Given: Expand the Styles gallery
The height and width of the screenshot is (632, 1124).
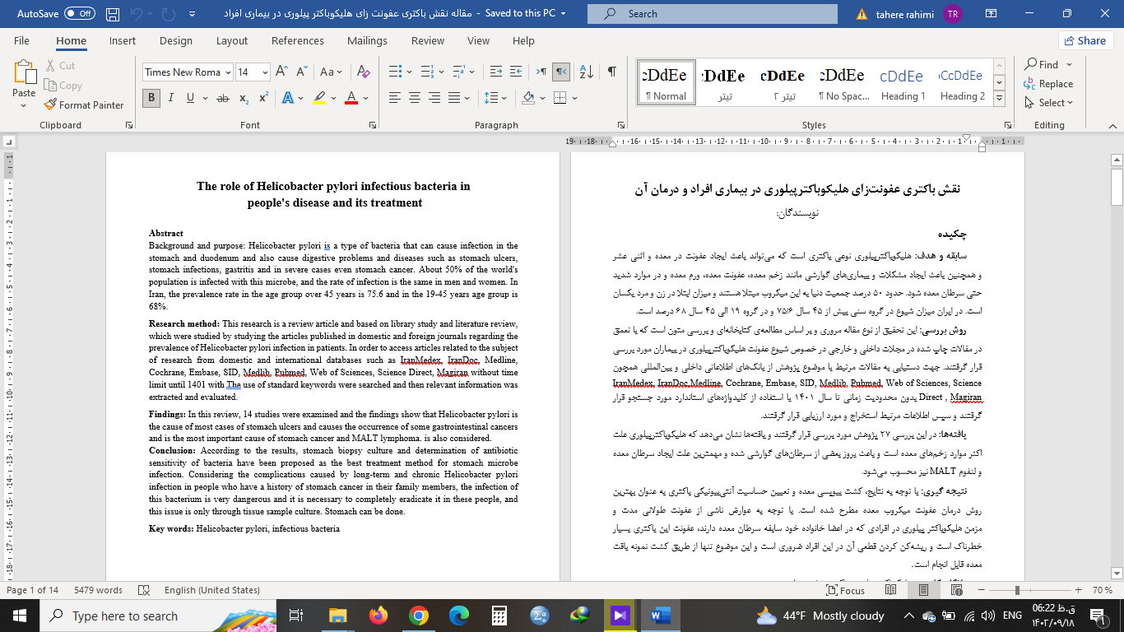Looking at the screenshot, I should [x=998, y=98].
